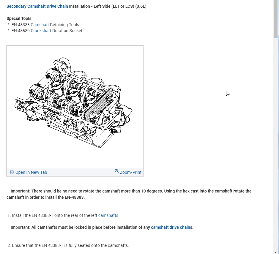The height and width of the screenshot is (254, 279).
Task: Click the Special Tools heading
Action: click(19, 18)
